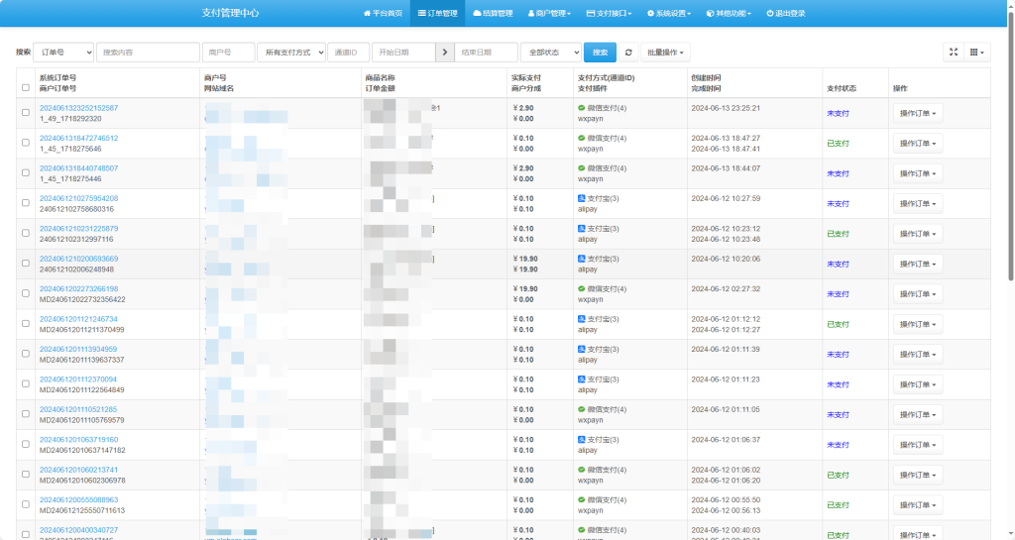Expand the 系统设置 navigation menu
The image size is (1015, 540).
coord(671,14)
